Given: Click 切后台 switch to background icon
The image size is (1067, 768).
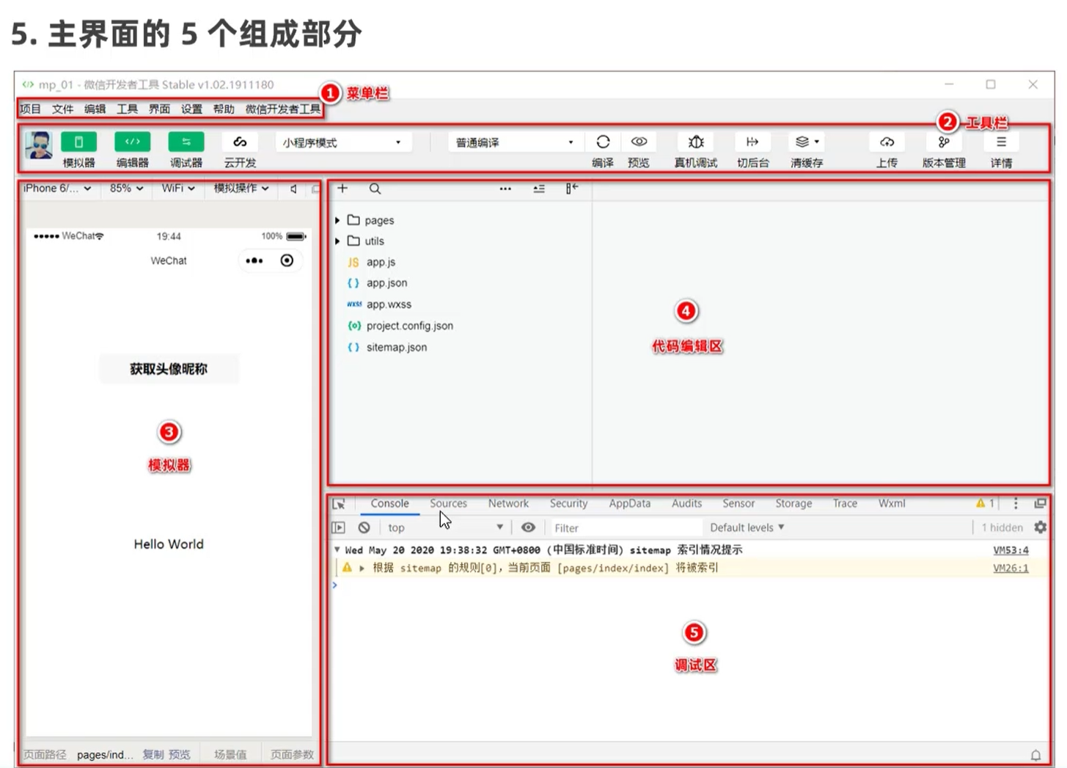Looking at the screenshot, I should 752,142.
